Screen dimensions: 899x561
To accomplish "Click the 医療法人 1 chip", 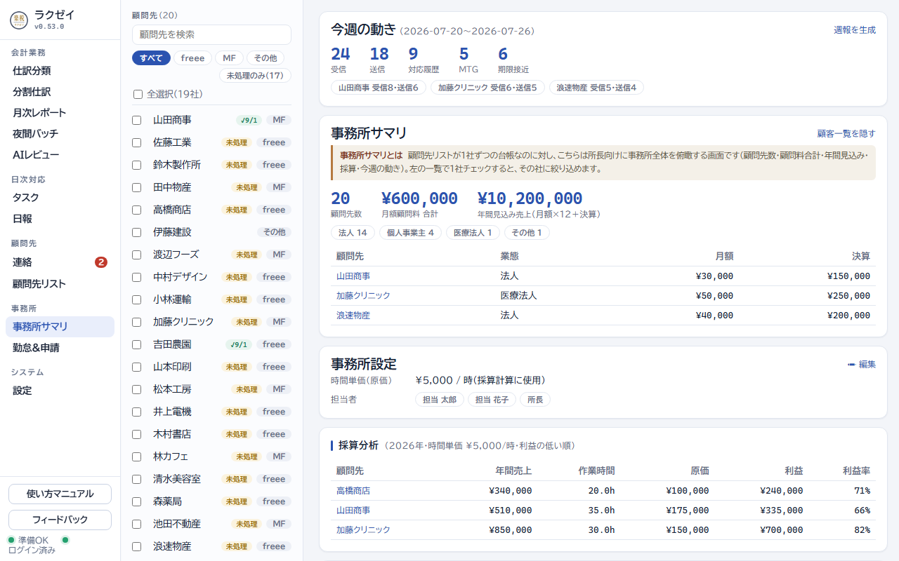I will click(473, 233).
